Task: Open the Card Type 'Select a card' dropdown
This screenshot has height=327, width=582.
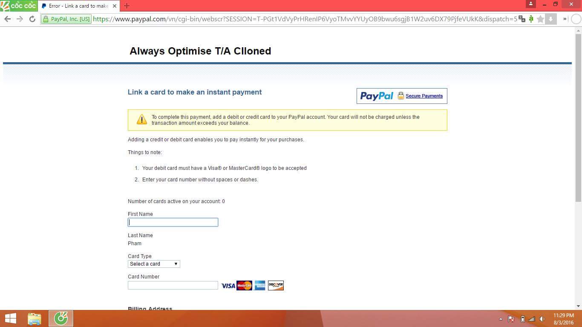Action: (154, 264)
